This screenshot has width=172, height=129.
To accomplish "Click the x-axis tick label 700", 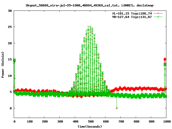I will point(121,121).
